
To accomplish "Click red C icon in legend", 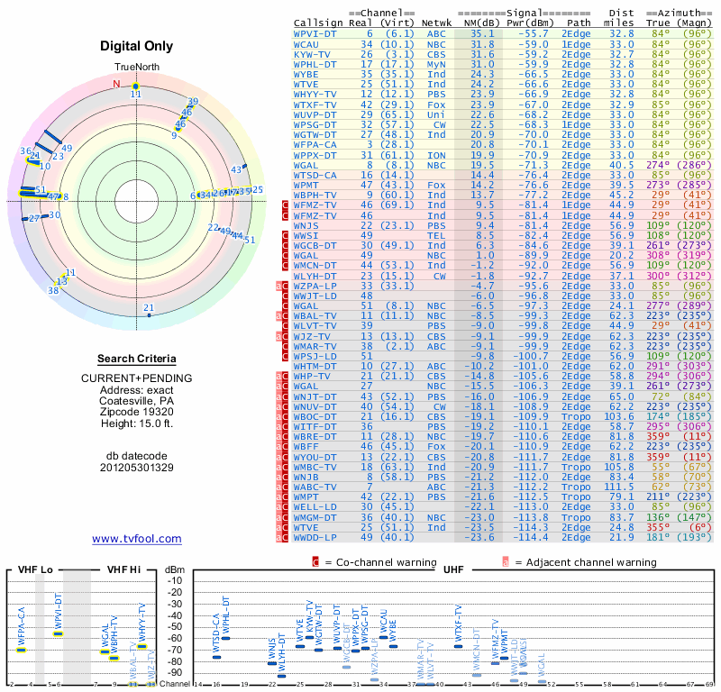I will point(315,562).
